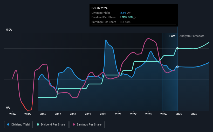Click the tooltip 'Dividend Per Share' row label
Image resolution: width=213 pixels, height=132 pixels.
tap(104, 17)
